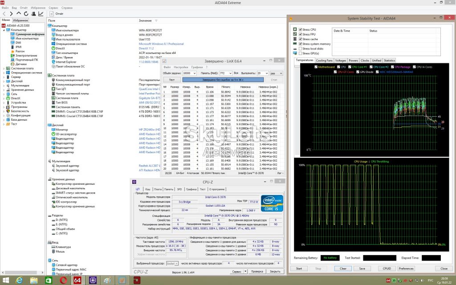Click the DirectX icon in the field list
Image resolution: width=456 pixels, height=285 pixels.
coord(53,48)
